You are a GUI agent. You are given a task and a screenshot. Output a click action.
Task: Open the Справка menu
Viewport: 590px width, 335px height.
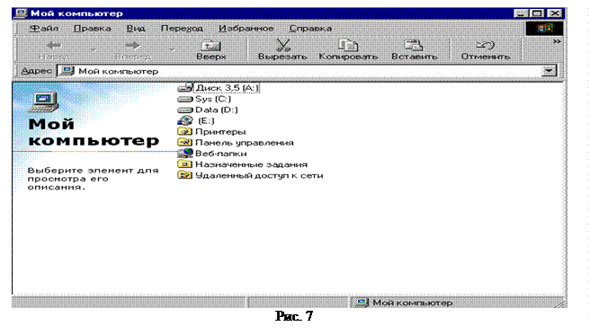point(310,28)
